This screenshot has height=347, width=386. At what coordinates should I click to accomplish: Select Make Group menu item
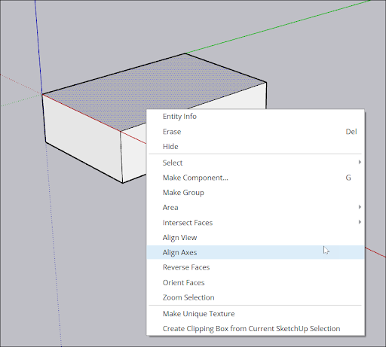[x=255, y=193]
